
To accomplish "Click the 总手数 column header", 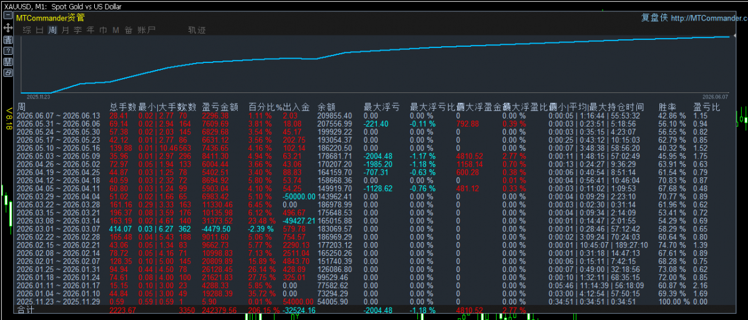I will pos(123,107).
